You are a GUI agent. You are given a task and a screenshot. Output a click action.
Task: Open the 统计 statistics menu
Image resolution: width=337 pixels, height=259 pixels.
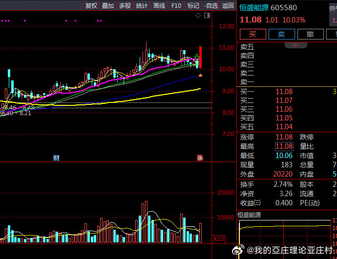pos(142,6)
